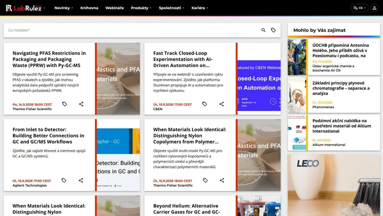
Task: Share the From Inlet to Detector webinar
Action: tap(81, 180)
